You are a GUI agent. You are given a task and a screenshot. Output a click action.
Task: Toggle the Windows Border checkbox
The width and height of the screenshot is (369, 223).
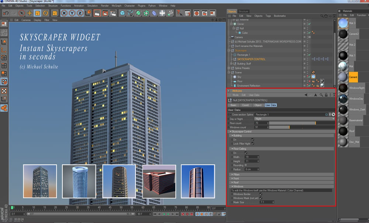pos(261,194)
